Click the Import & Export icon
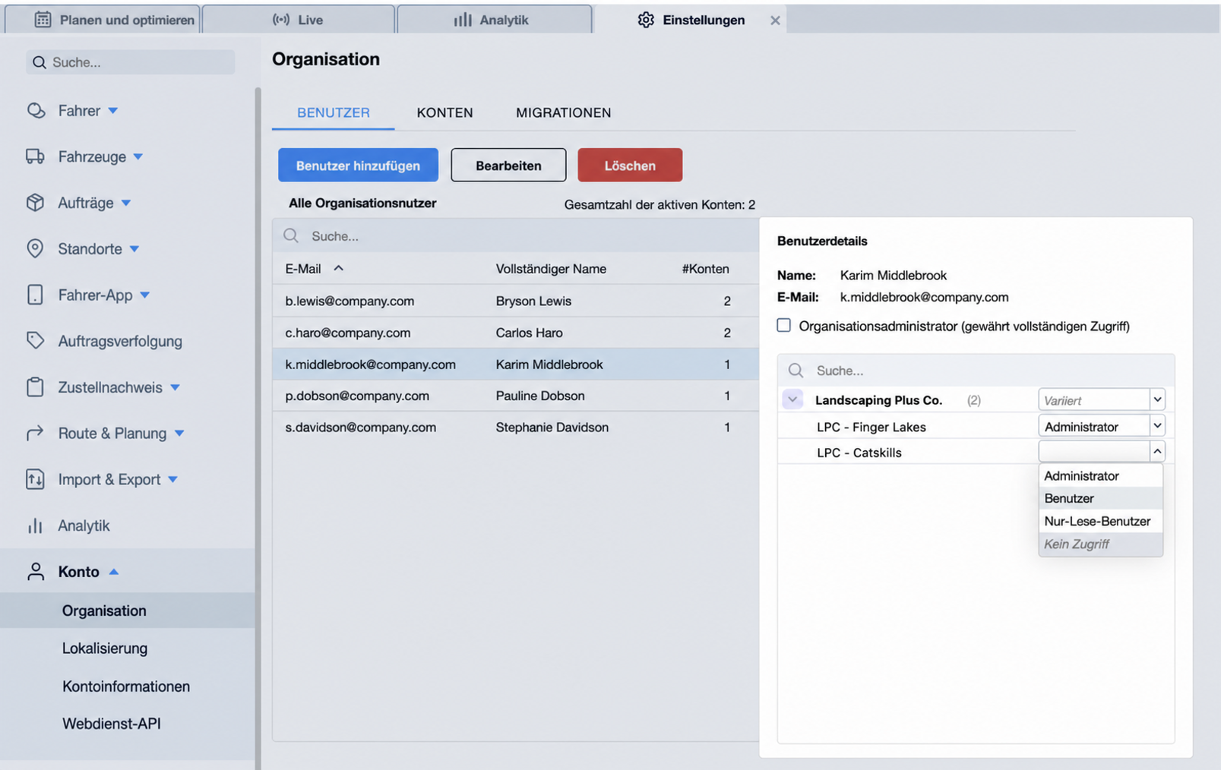 (x=35, y=479)
